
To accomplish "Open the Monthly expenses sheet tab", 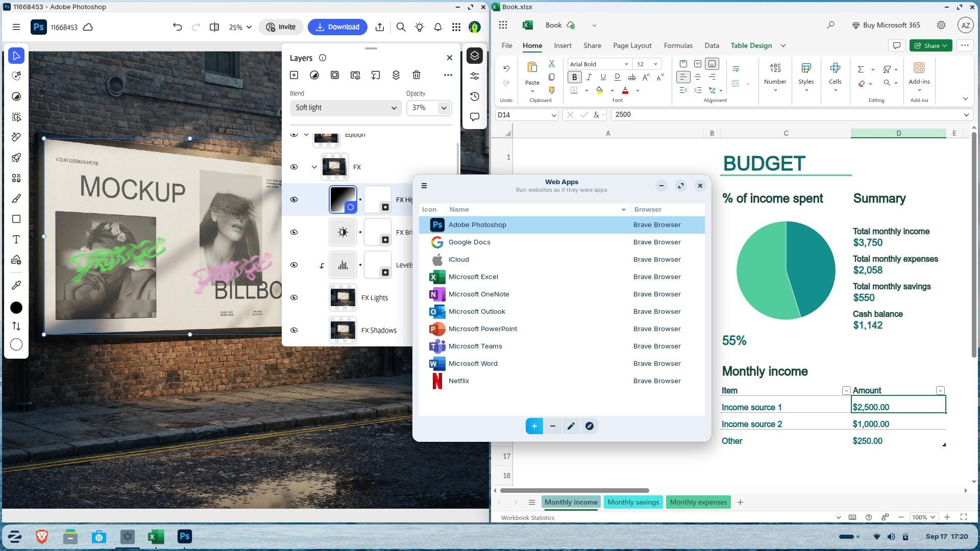I will coord(698,502).
